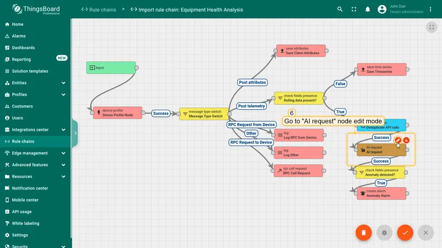Expand the node library side panel arrow
Image resolution: width=442 pixels, height=248 pixels.
(x=75, y=133)
